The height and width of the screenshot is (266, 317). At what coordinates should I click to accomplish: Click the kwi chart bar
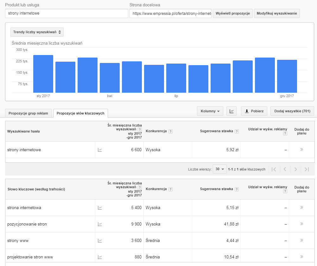[x=110, y=78]
